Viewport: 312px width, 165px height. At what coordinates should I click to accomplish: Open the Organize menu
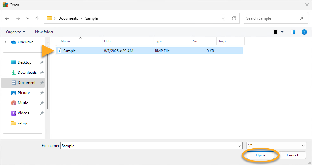[x=15, y=32]
